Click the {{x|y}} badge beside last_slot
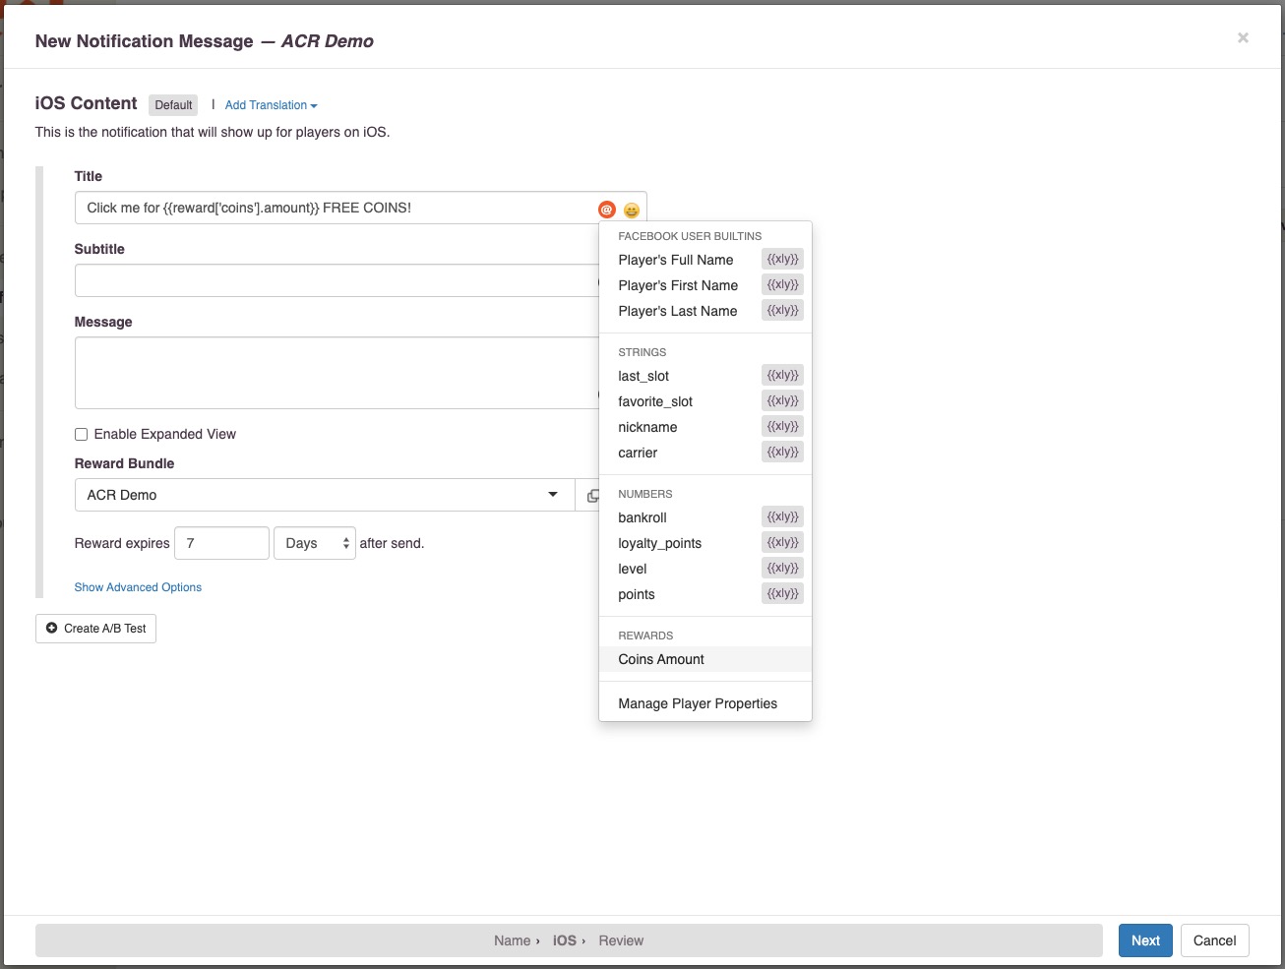 point(782,376)
